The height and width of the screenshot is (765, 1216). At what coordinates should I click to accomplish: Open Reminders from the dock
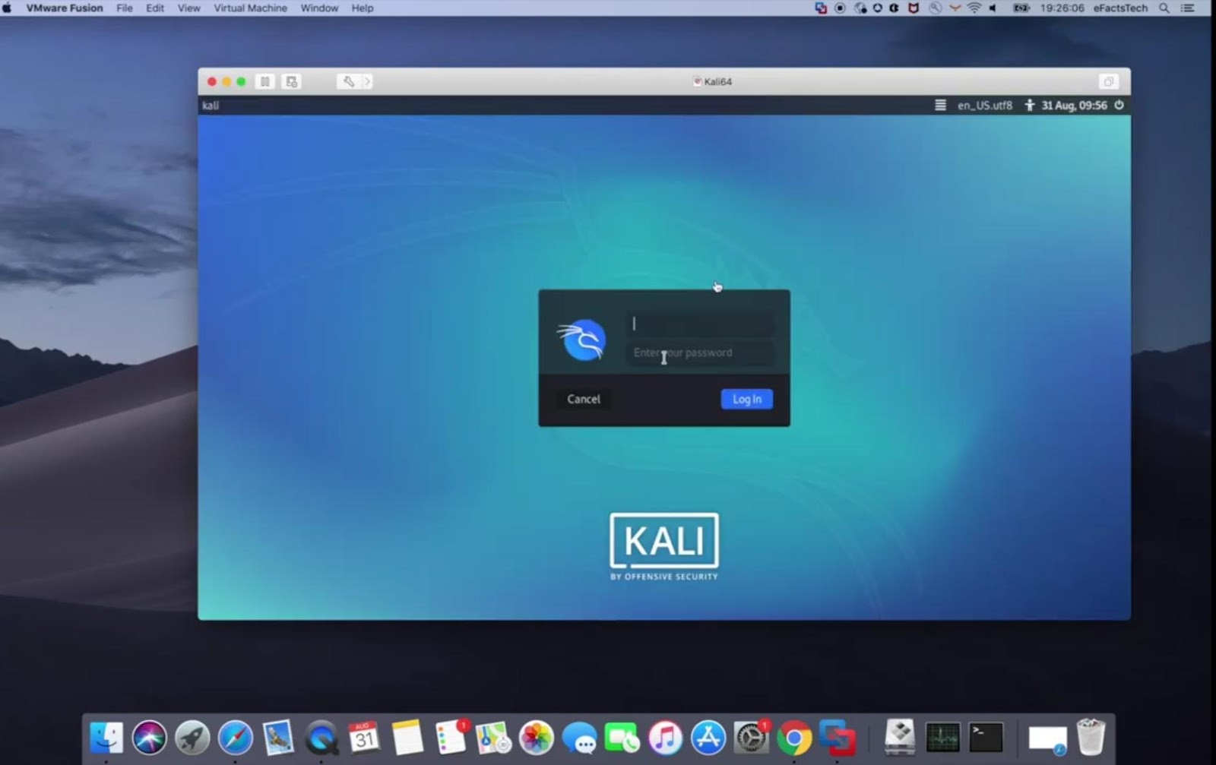tap(451, 738)
